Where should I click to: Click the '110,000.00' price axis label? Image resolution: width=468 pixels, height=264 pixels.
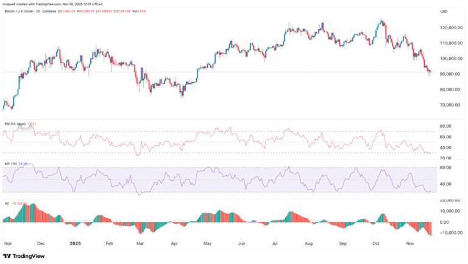(x=452, y=43)
